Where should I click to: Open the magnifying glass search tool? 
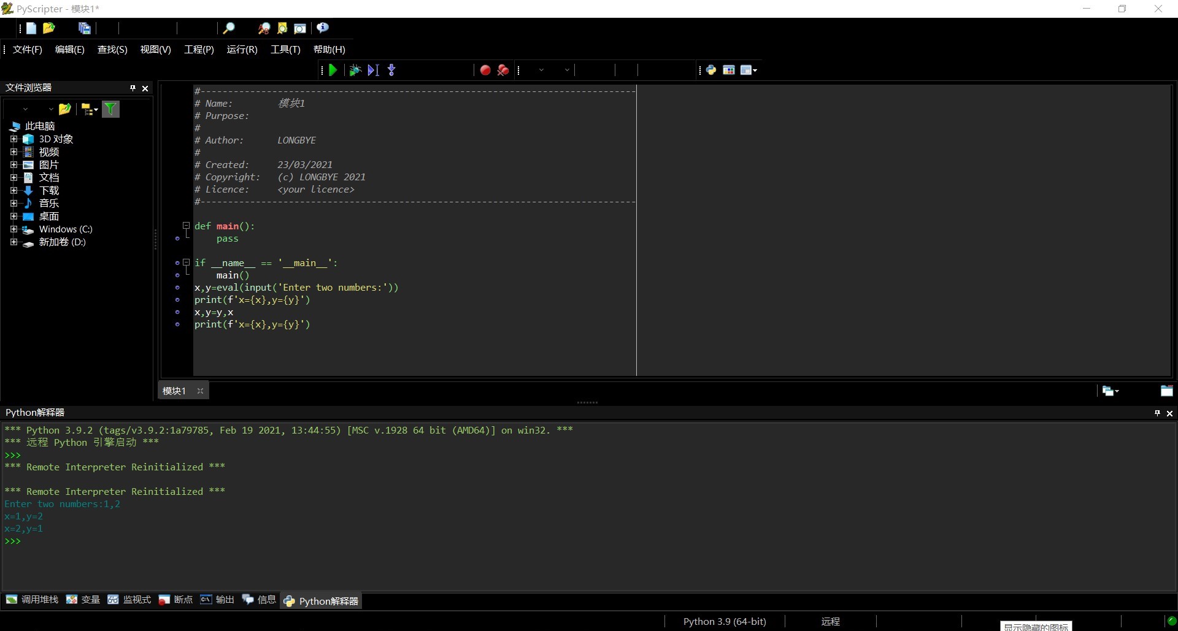pos(229,28)
